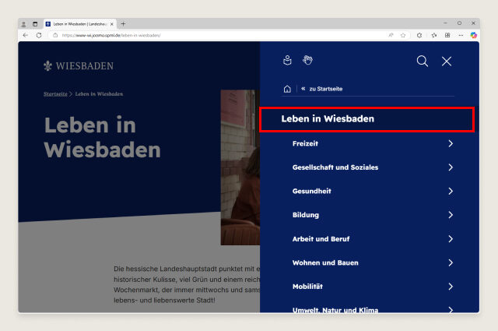This screenshot has width=498, height=331.
Task: Open a new browser tab
Action: click(x=123, y=24)
